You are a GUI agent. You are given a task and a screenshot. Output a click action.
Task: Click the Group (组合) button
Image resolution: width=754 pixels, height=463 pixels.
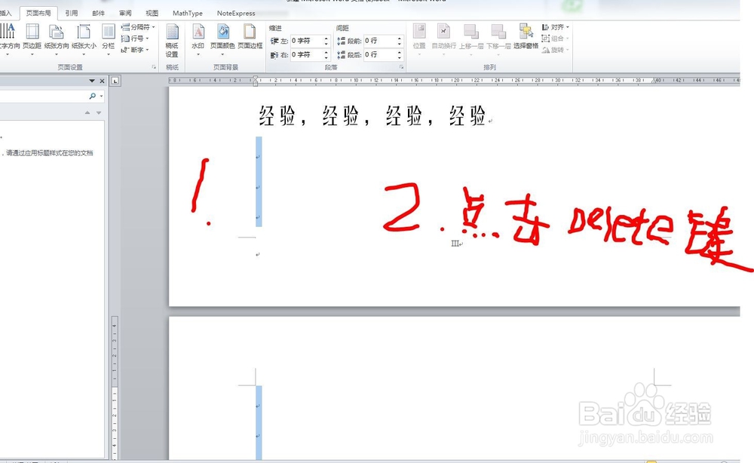coord(555,38)
